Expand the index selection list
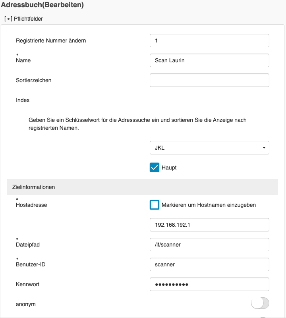Viewport: 286px width, 318px height. pyautogui.click(x=209, y=147)
